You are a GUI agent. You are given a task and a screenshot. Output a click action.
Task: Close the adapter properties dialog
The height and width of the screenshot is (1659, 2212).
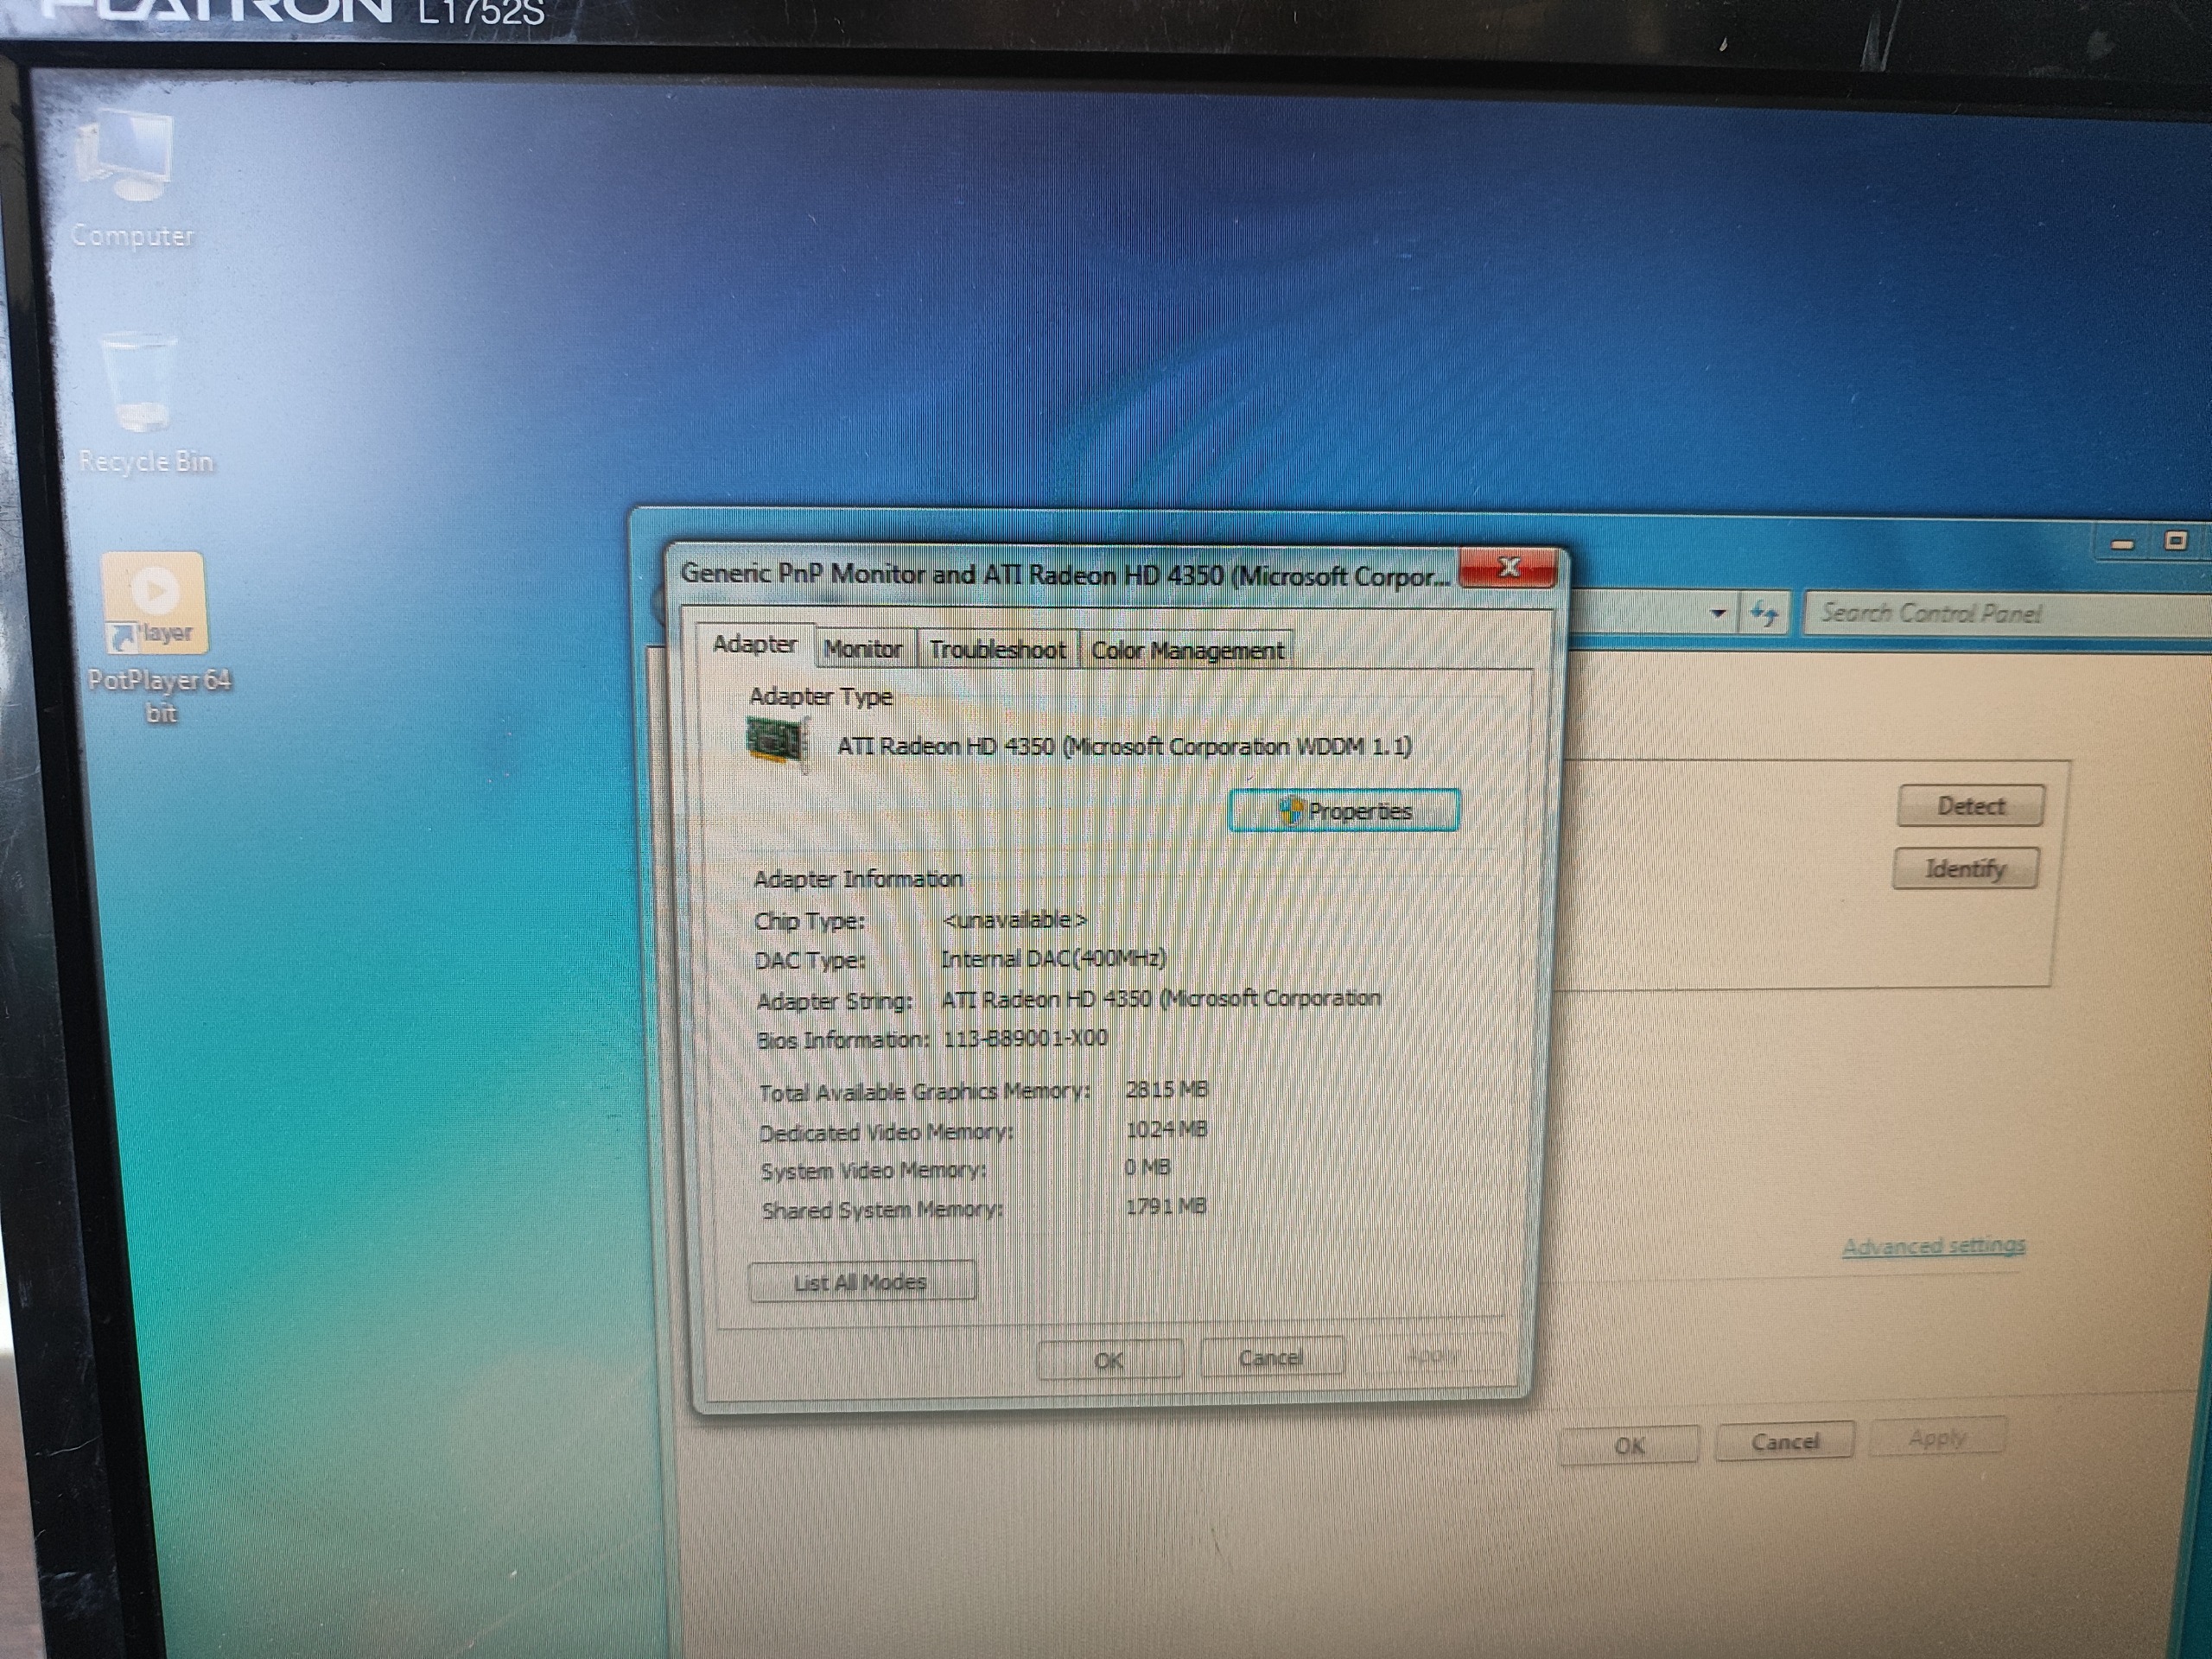(1507, 568)
